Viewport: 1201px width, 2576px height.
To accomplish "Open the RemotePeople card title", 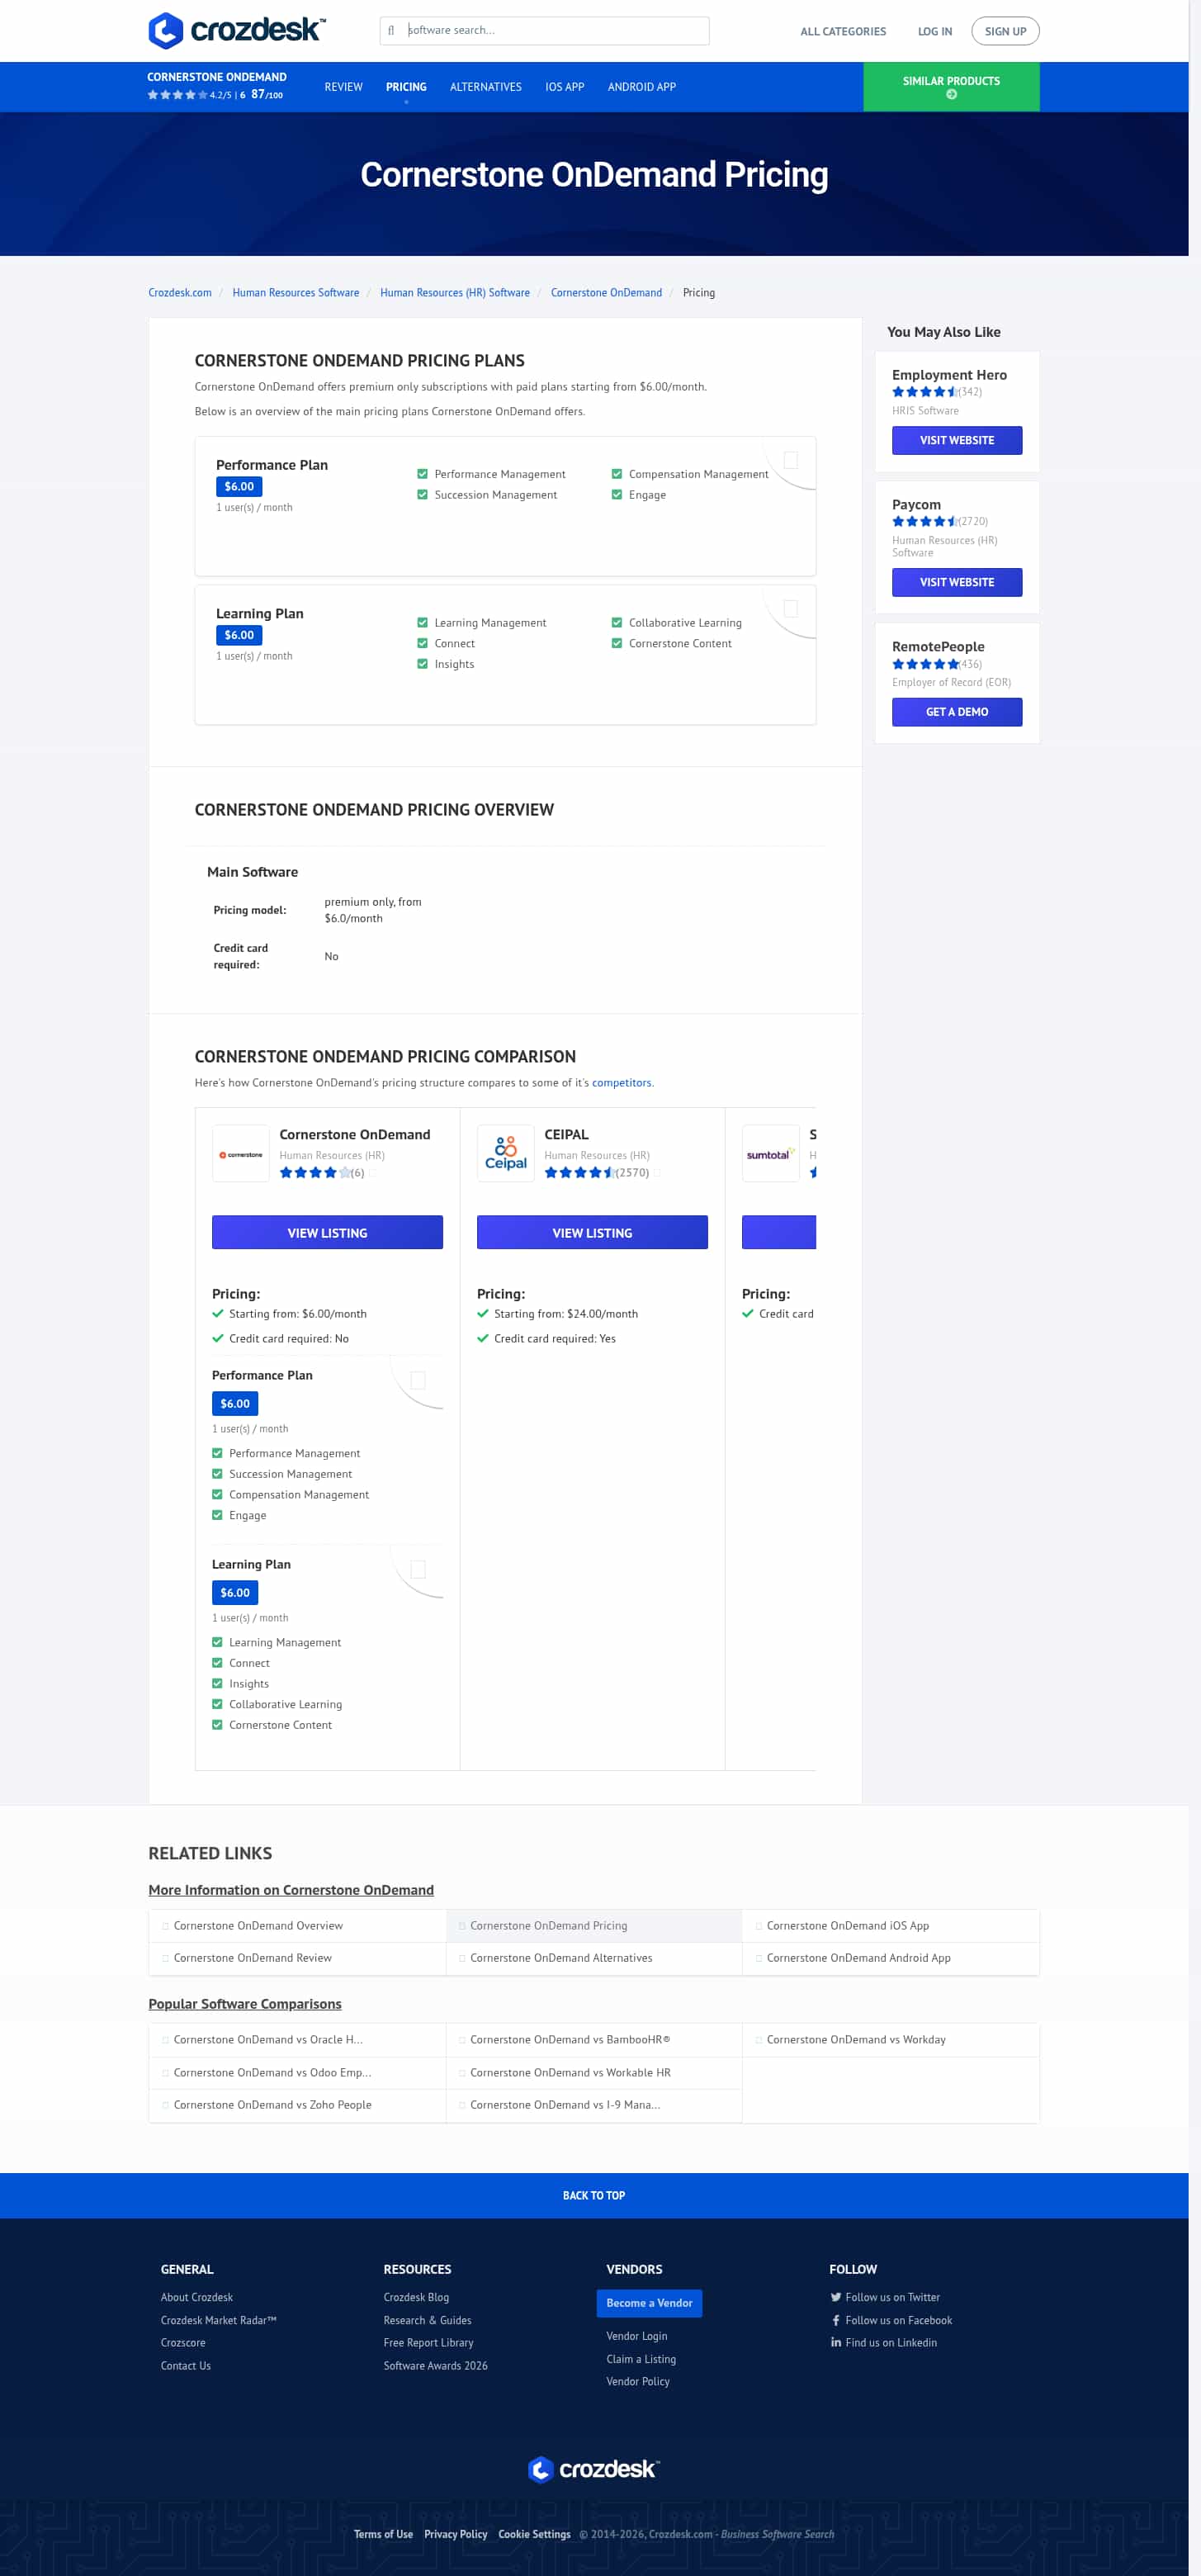I will (938, 647).
